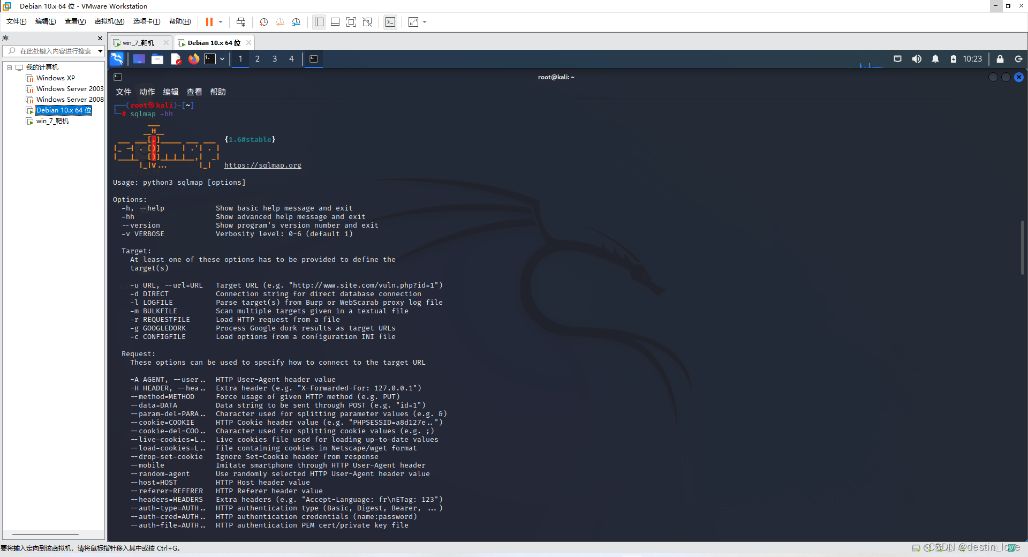Switch to Kali workspace 4
Screen dimensions: 1028x557
(292, 59)
